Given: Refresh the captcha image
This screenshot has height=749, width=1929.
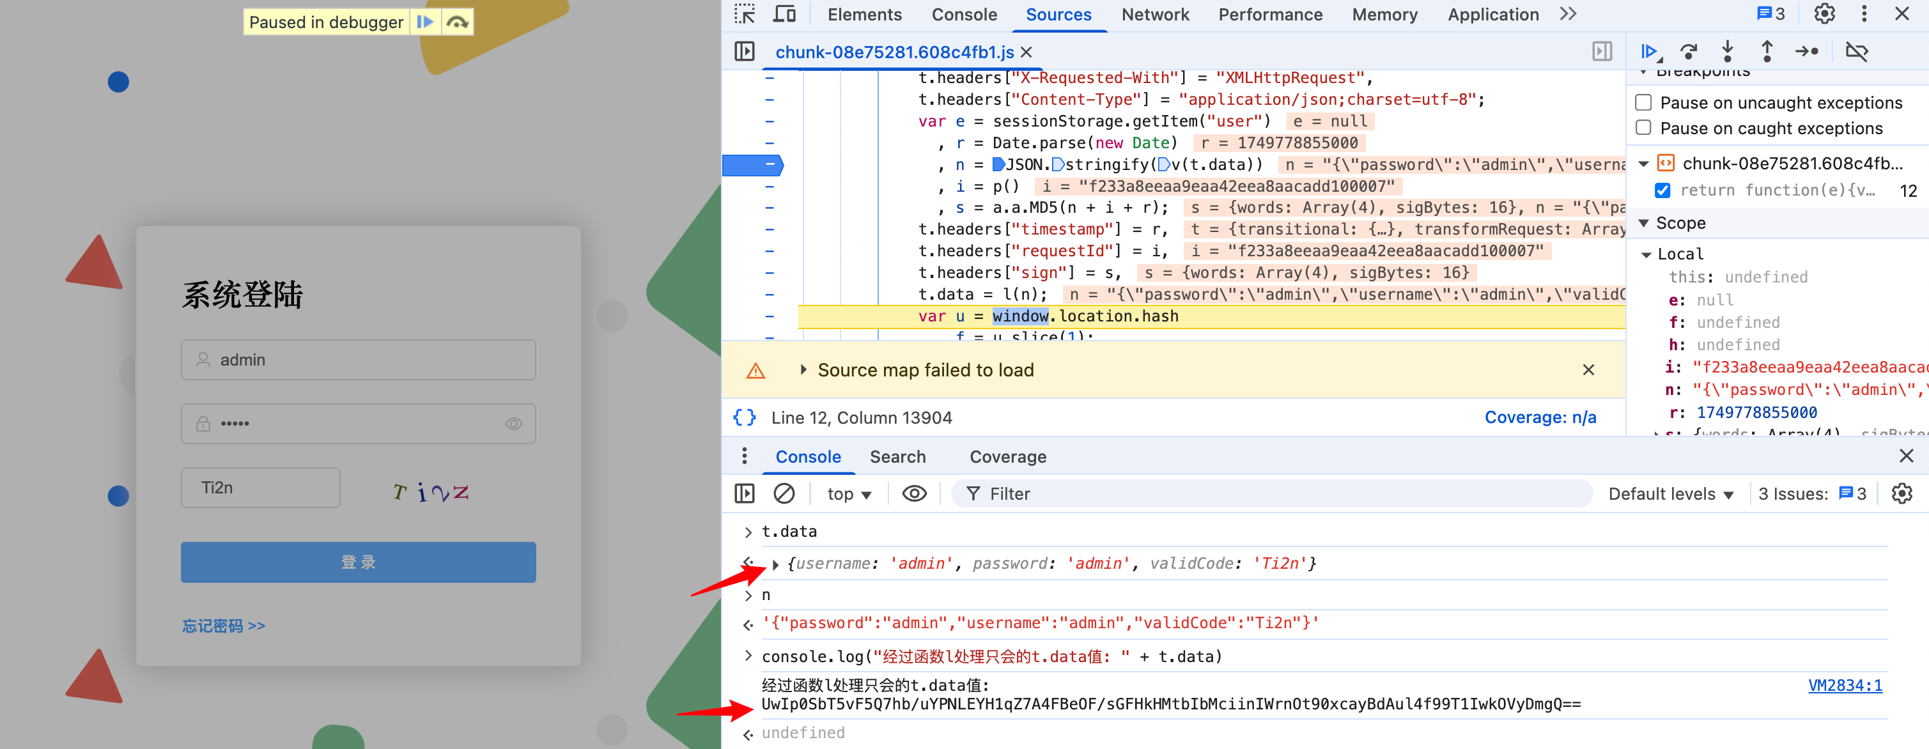Looking at the screenshot, I should 432,491.
